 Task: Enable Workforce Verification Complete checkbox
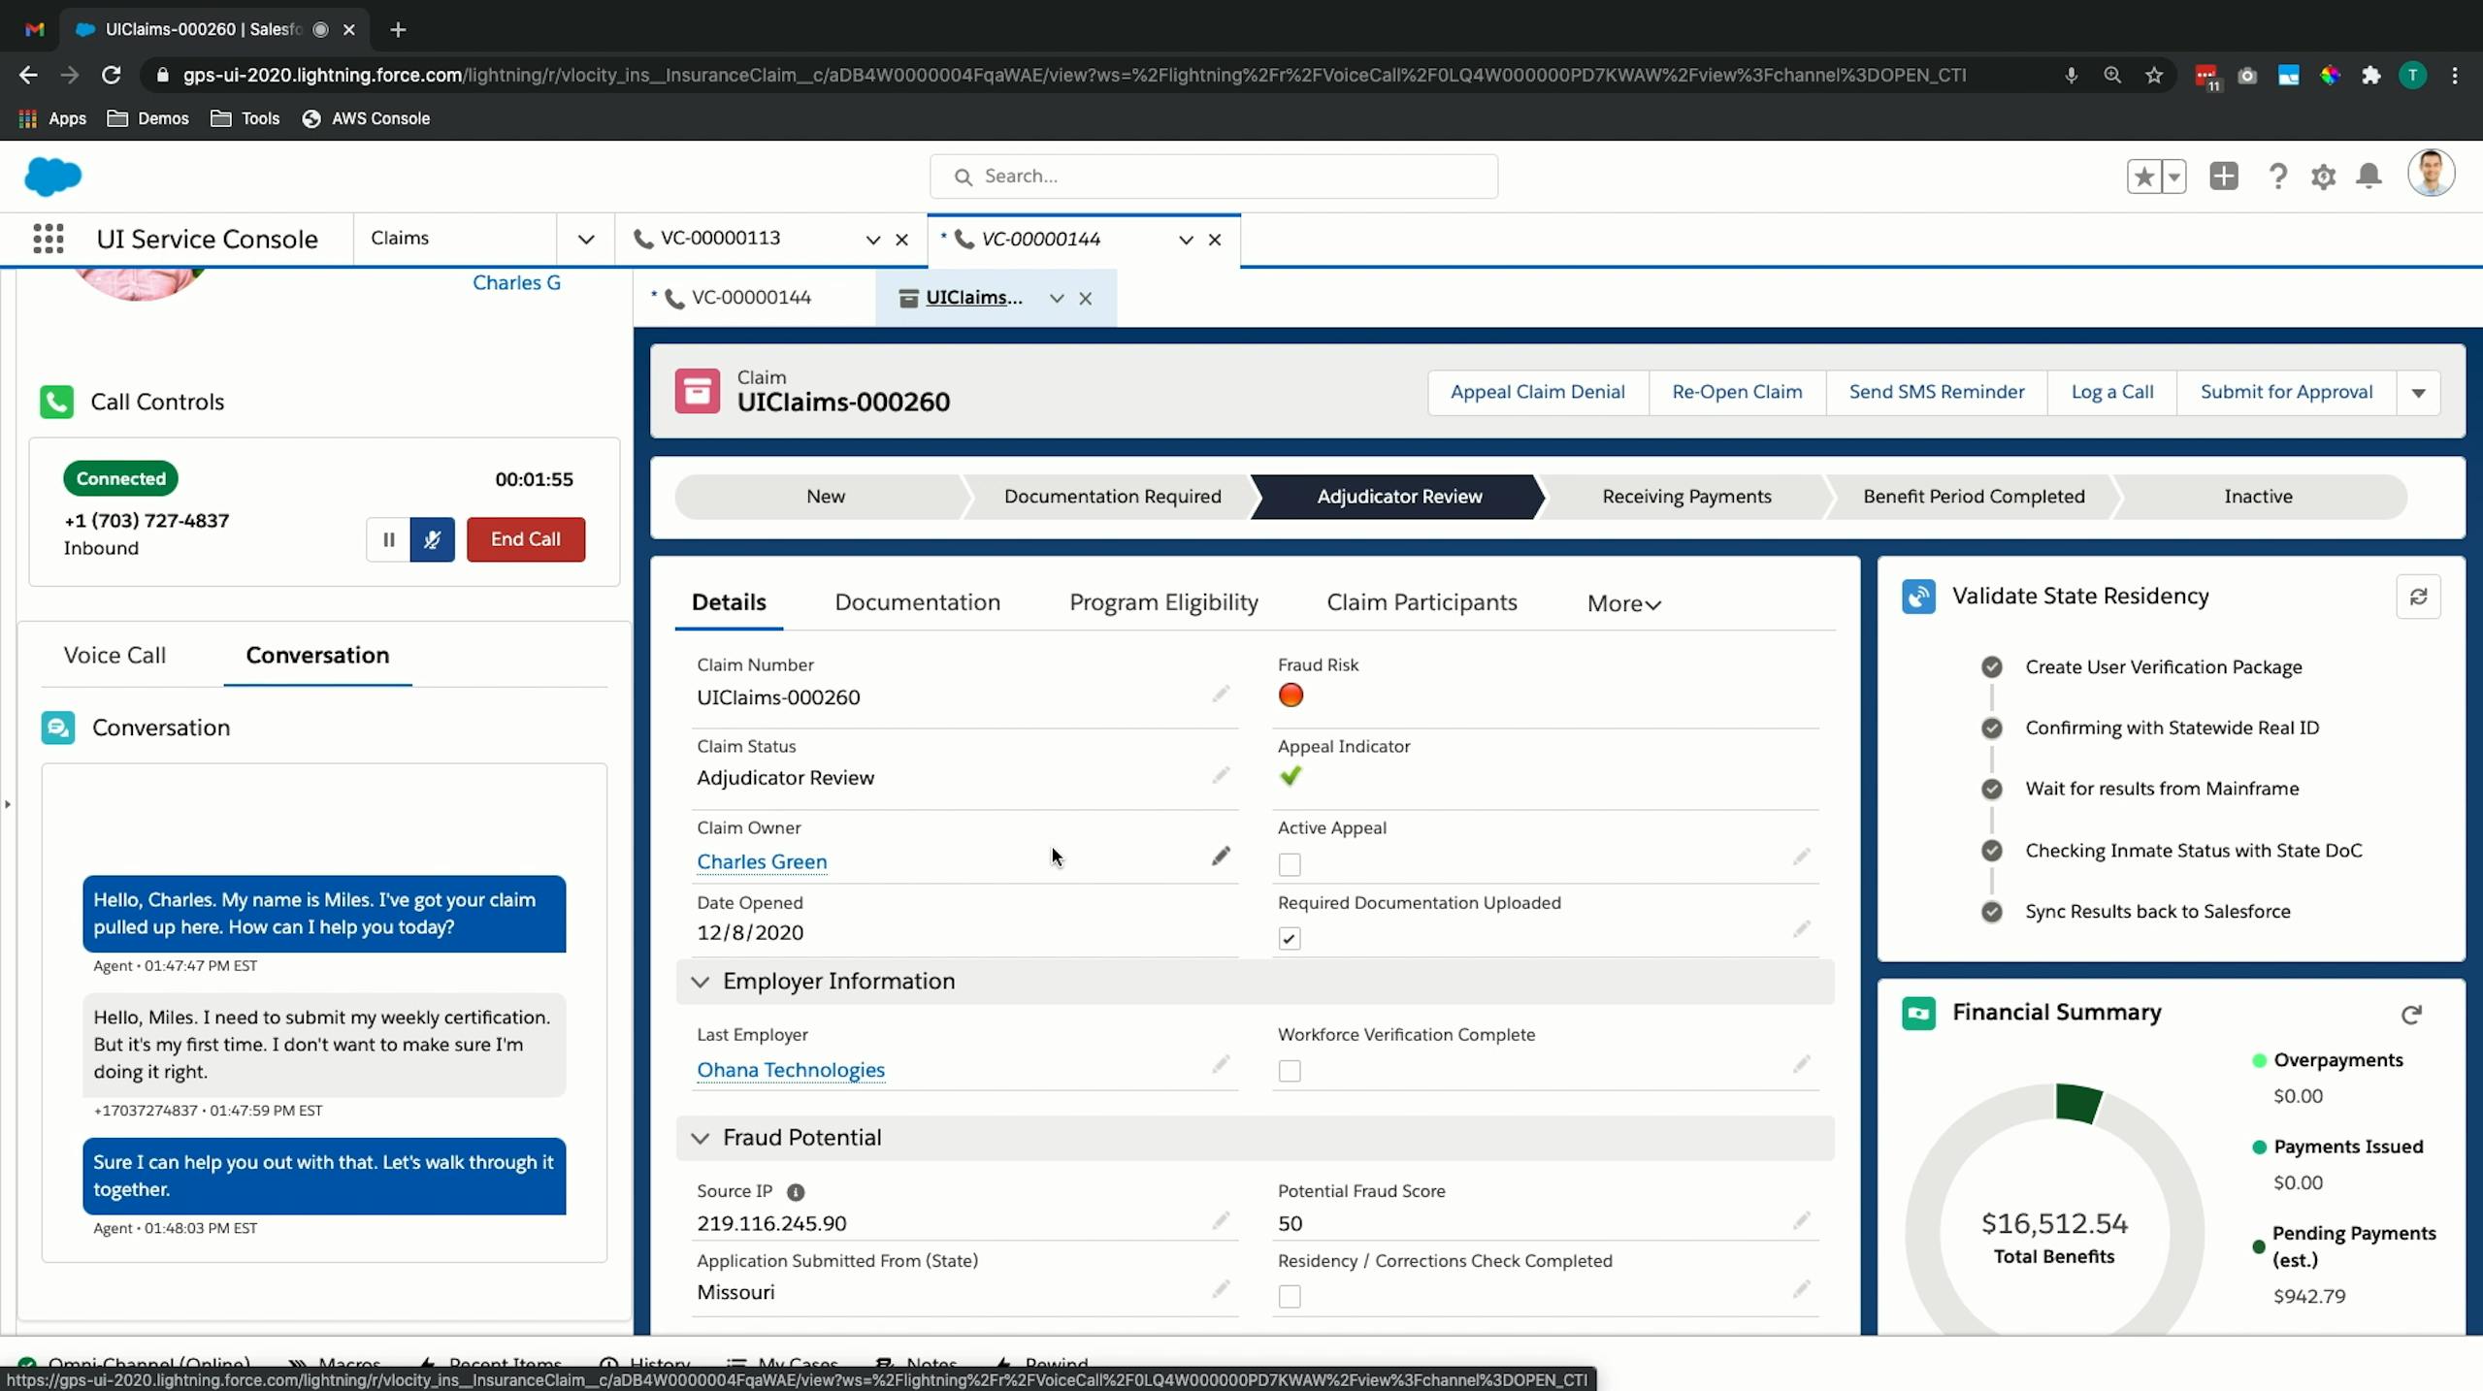pos(1290,1071)
